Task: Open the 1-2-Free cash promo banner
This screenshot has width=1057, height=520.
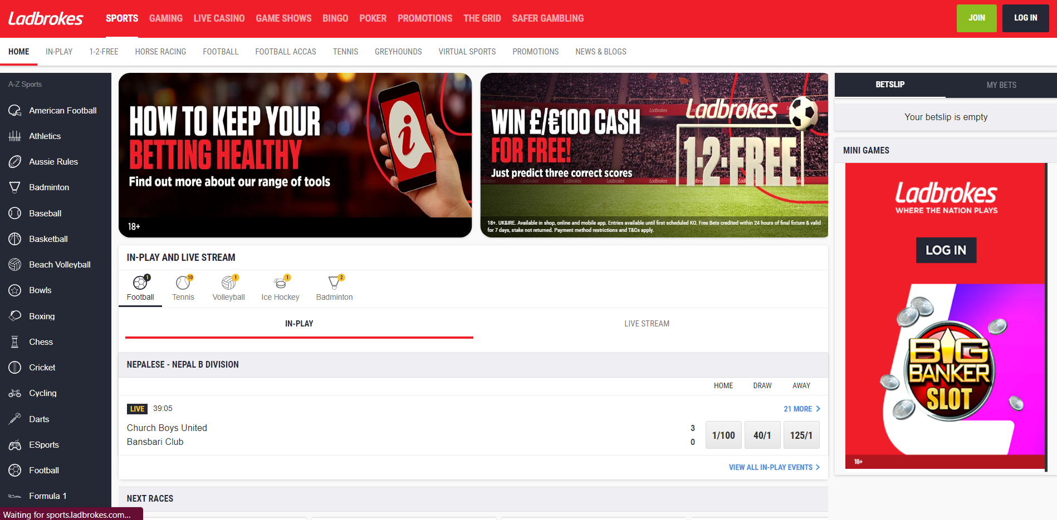Action: click(x=654, y=155)
